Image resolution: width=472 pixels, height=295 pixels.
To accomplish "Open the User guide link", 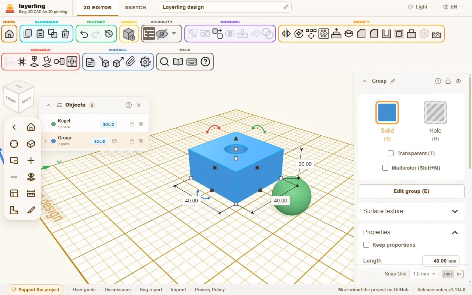I will click(x=84, y=290).
